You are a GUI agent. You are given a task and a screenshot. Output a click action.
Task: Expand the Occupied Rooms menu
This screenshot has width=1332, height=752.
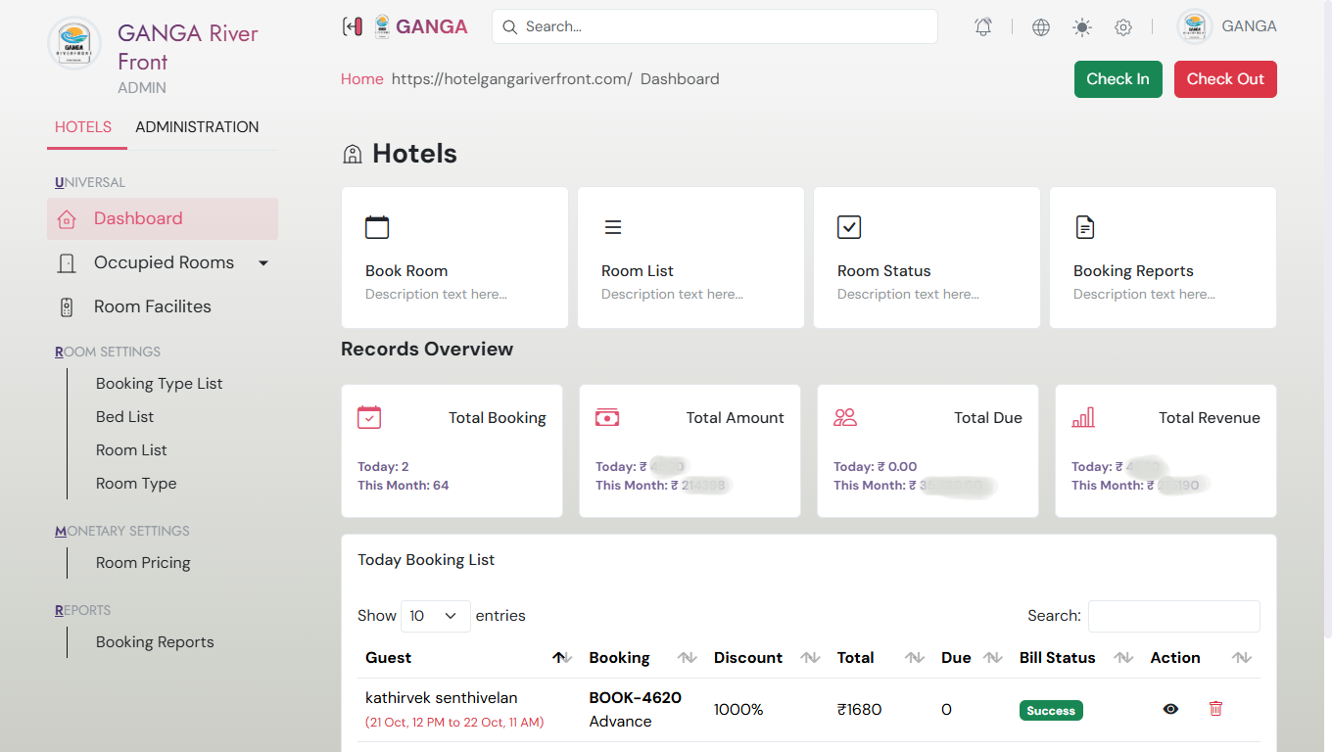(262, 262)
